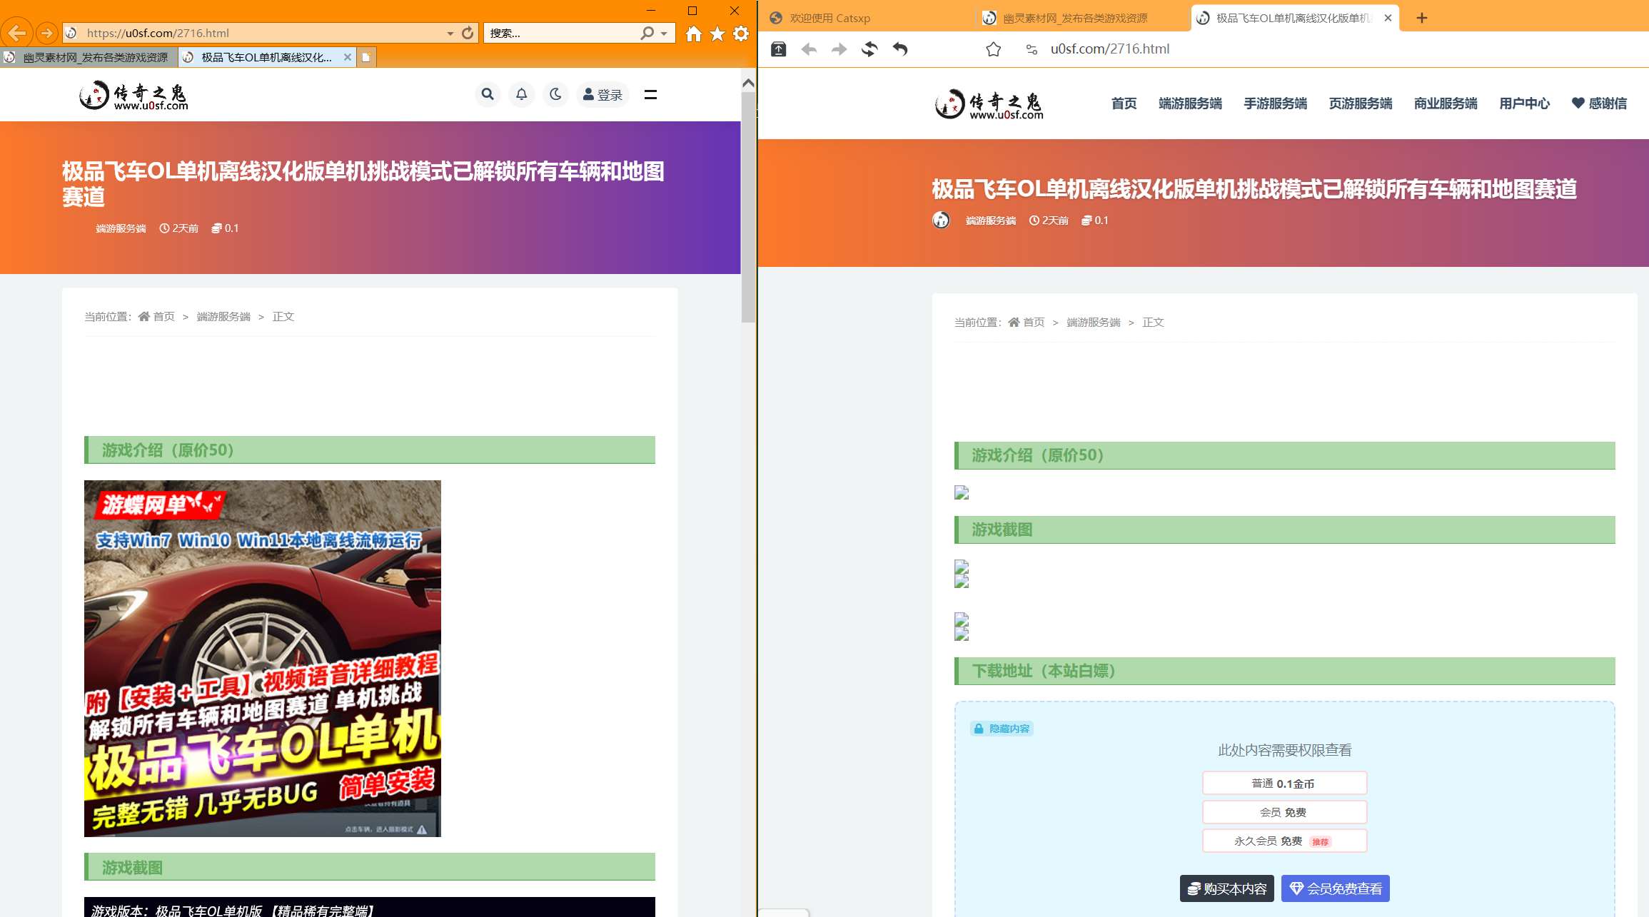Click 端游服务端 breadcrumb in the left page

pyautogui.click(x=223, y=316)
